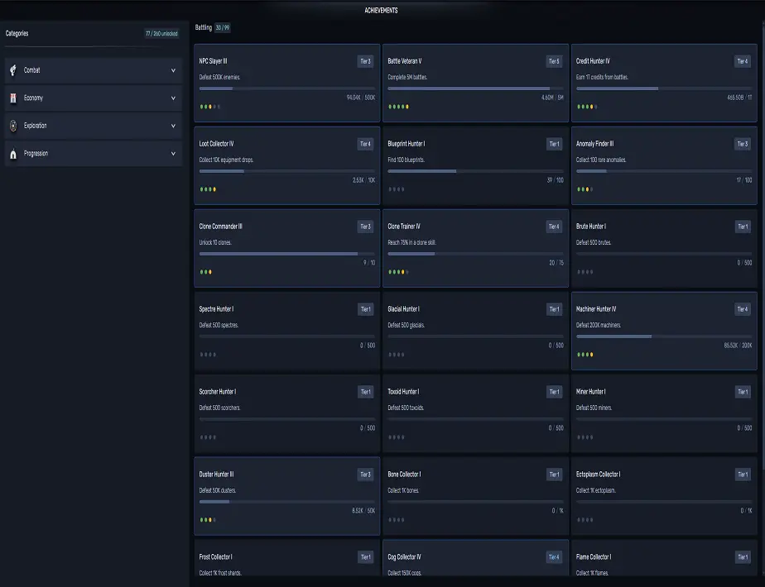Viewport: 765px width, 587px height.
Task: Click the Tier 4 badge on Credit Hunter IV
Action: pyautogui.click(x=743, y=61)
